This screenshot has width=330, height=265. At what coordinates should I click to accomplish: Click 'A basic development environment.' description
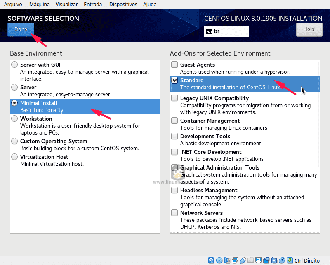(221, 143)
